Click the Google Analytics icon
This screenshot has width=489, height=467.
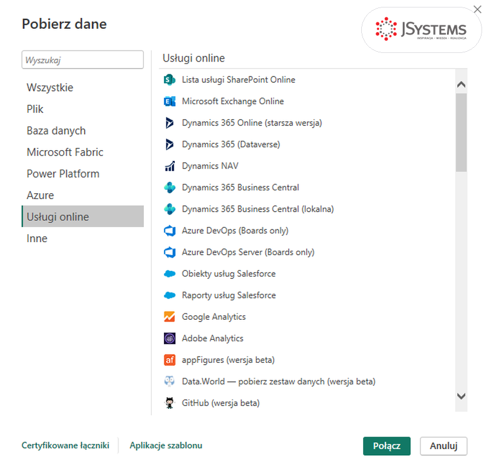pos(170,317)
